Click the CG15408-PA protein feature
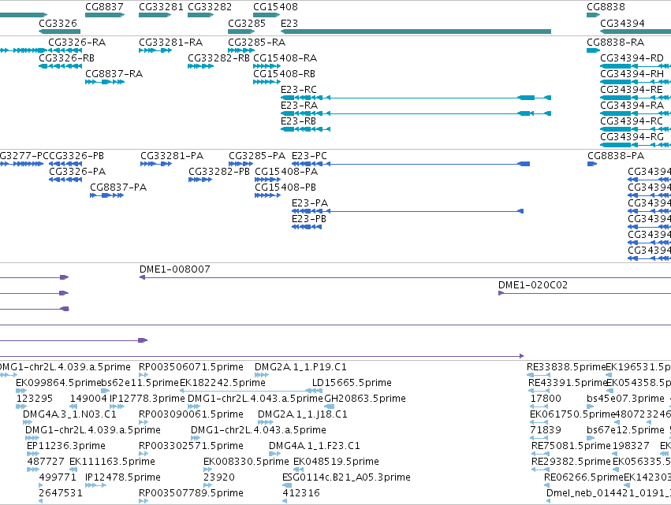Screen dimensions: 671x505 [x=268, y=180]
